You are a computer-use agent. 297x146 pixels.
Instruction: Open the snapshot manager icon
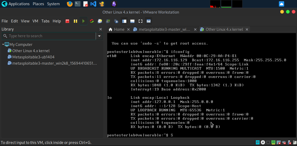pos(116,21)
